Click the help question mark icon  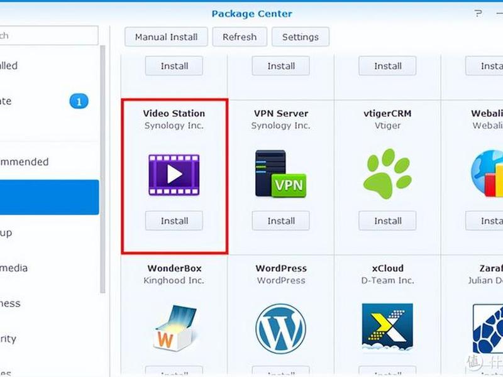[x=478, y=13]
